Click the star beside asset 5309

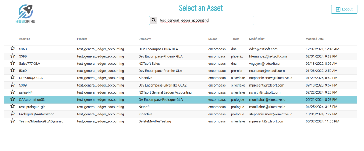(12, 85)
